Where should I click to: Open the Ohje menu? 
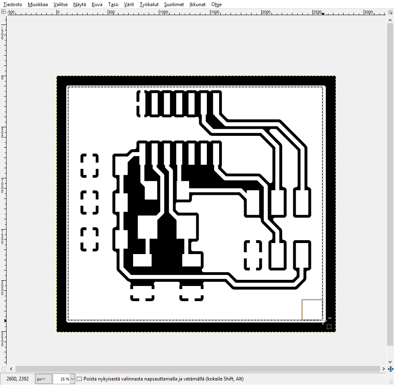[x=216, y=4]
